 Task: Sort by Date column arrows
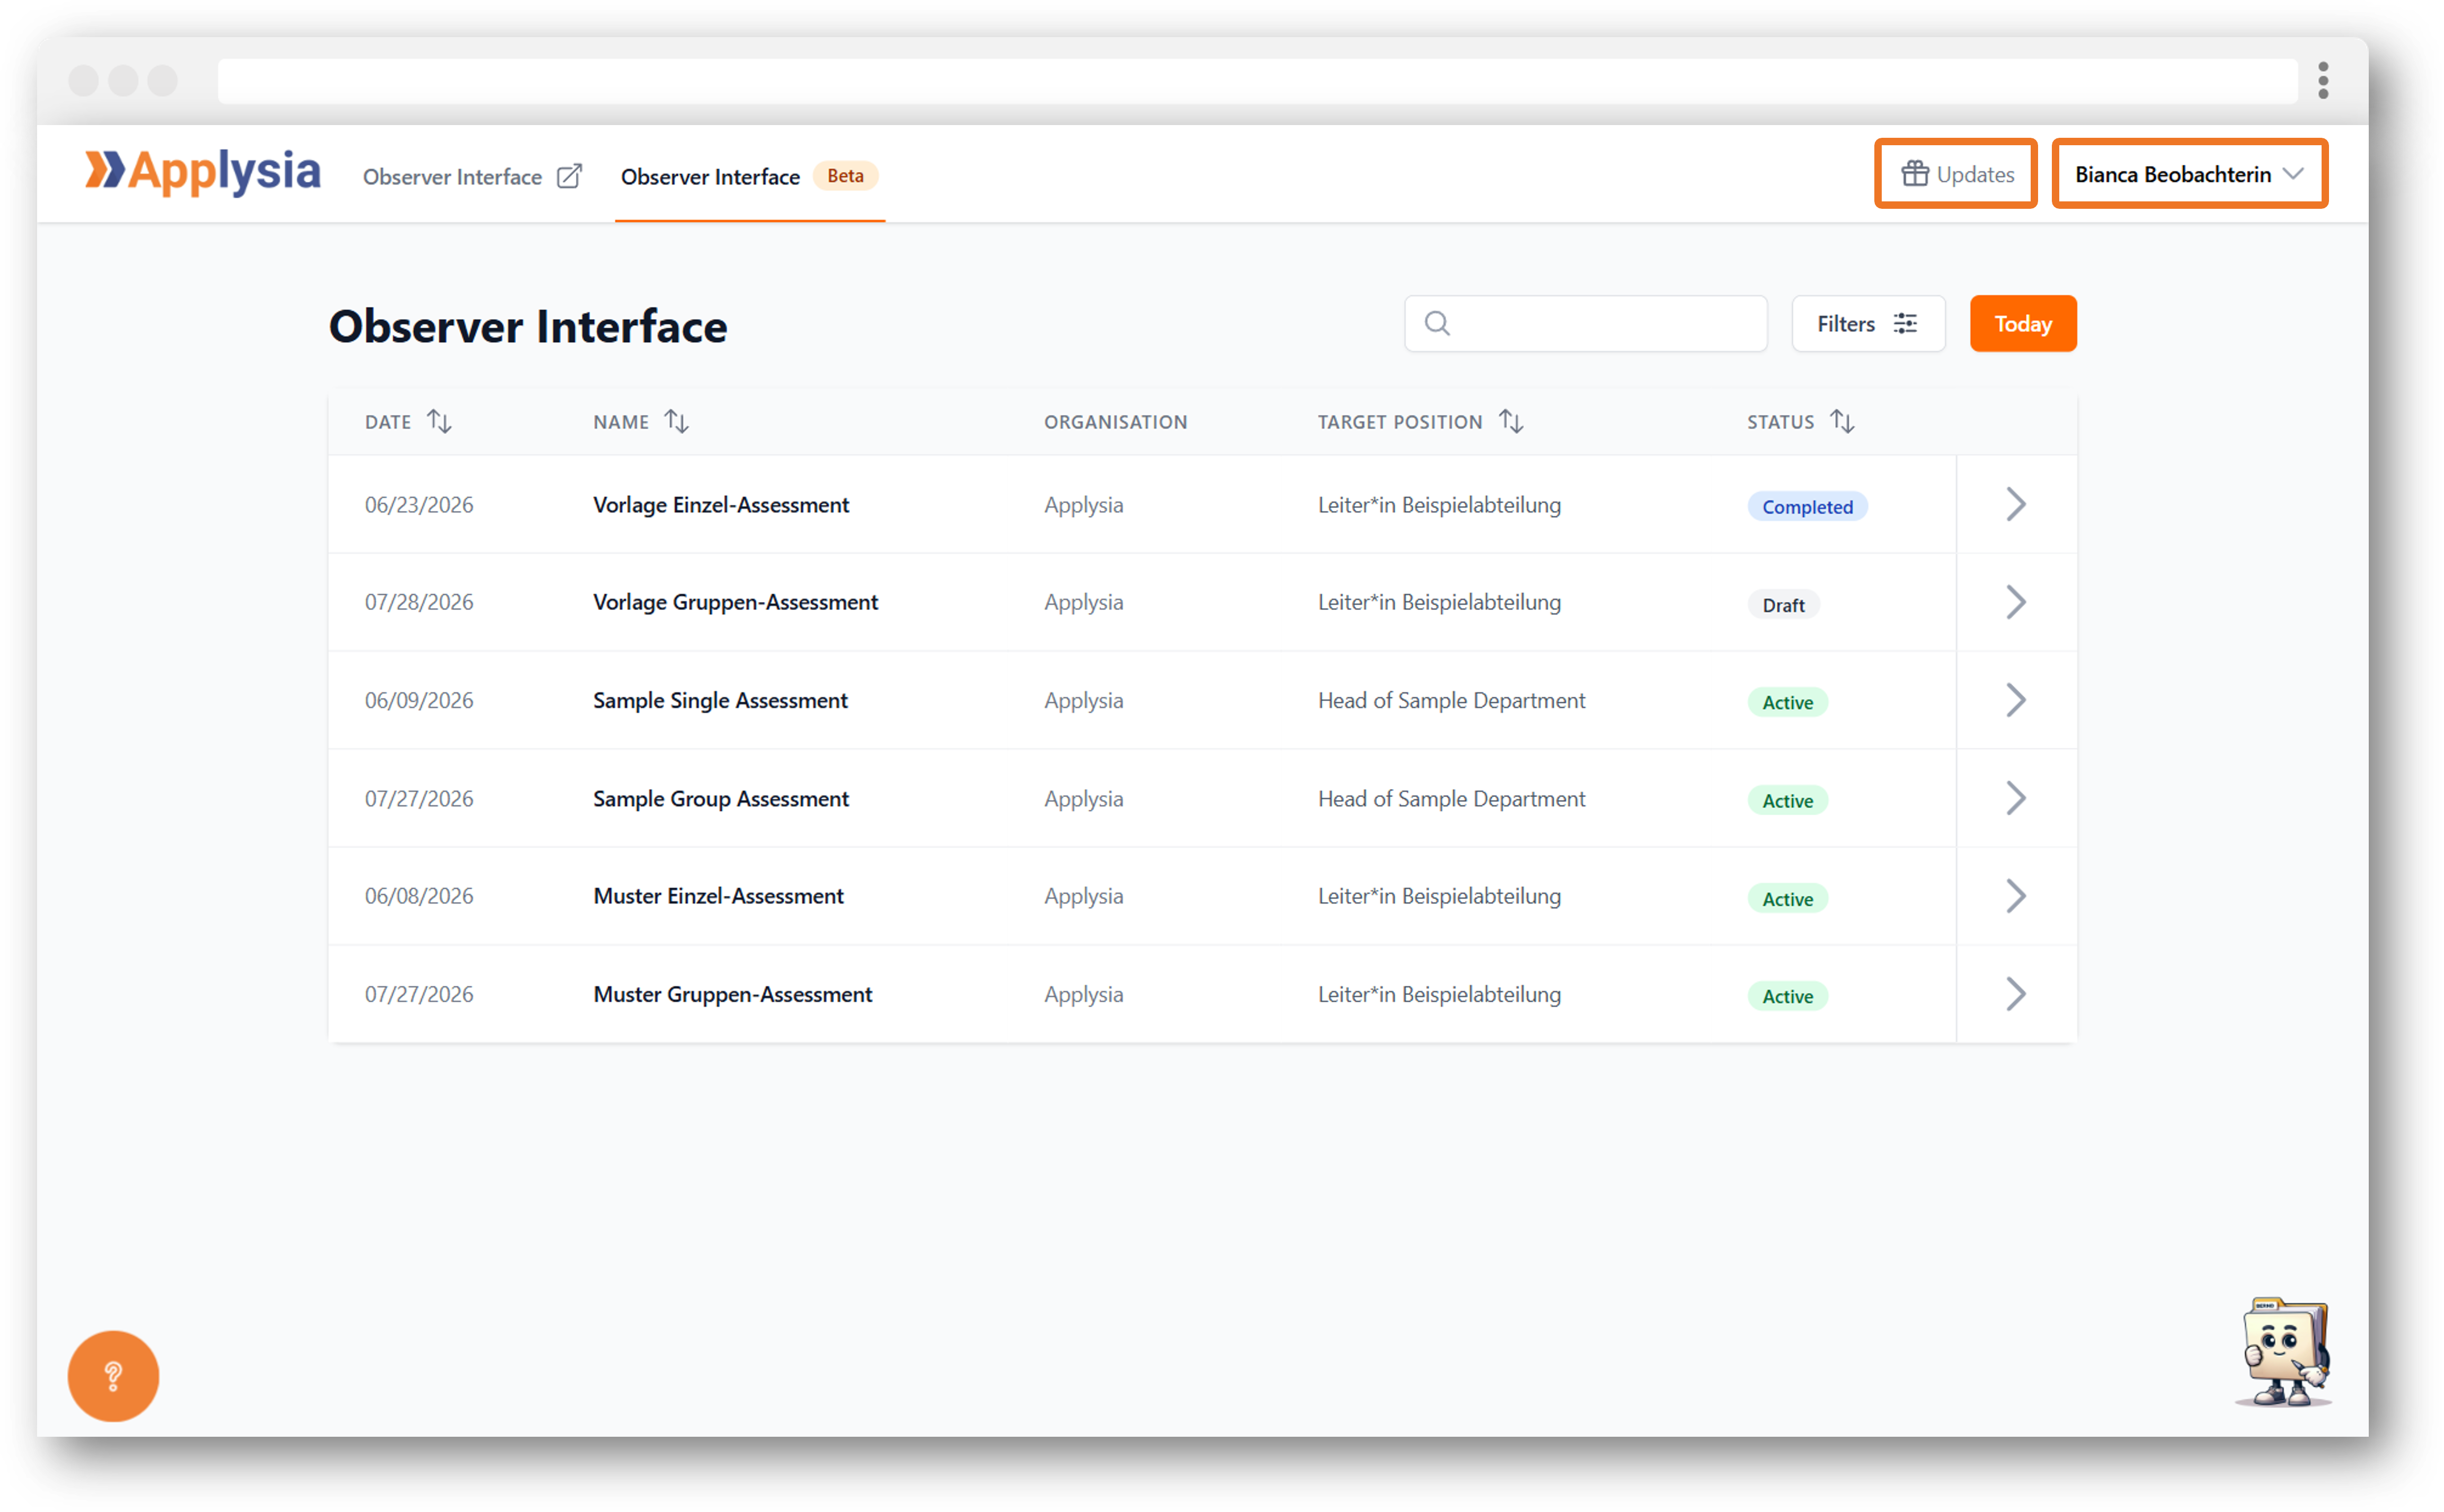pos(439,421)
